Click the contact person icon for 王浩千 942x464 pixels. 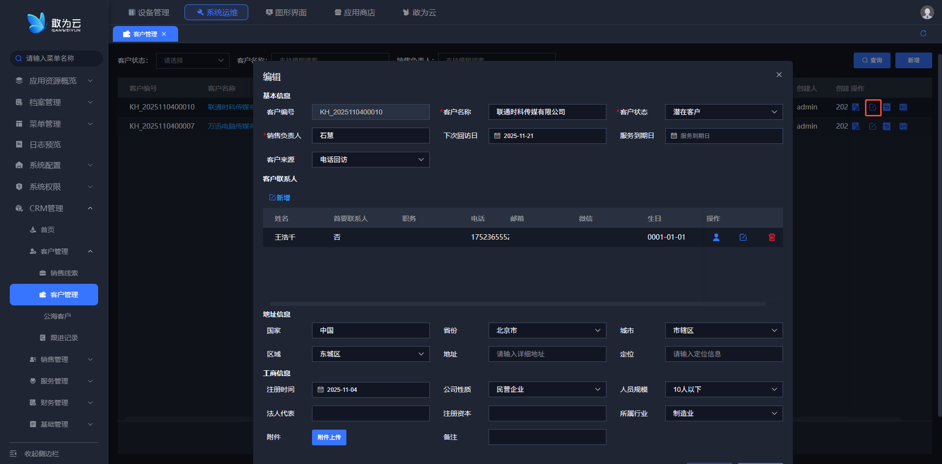[716, 237]
